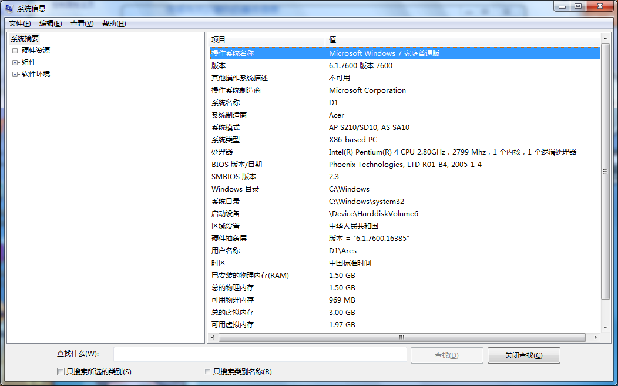Viewport: 618px width, 386px height.
Task: Open the 编辑(E) menu
Action: [x=51, y=24]
